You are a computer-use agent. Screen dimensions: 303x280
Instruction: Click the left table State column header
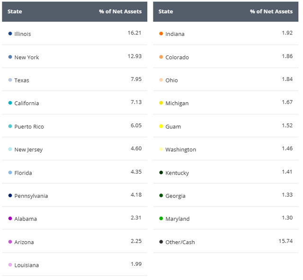(15, 11)
